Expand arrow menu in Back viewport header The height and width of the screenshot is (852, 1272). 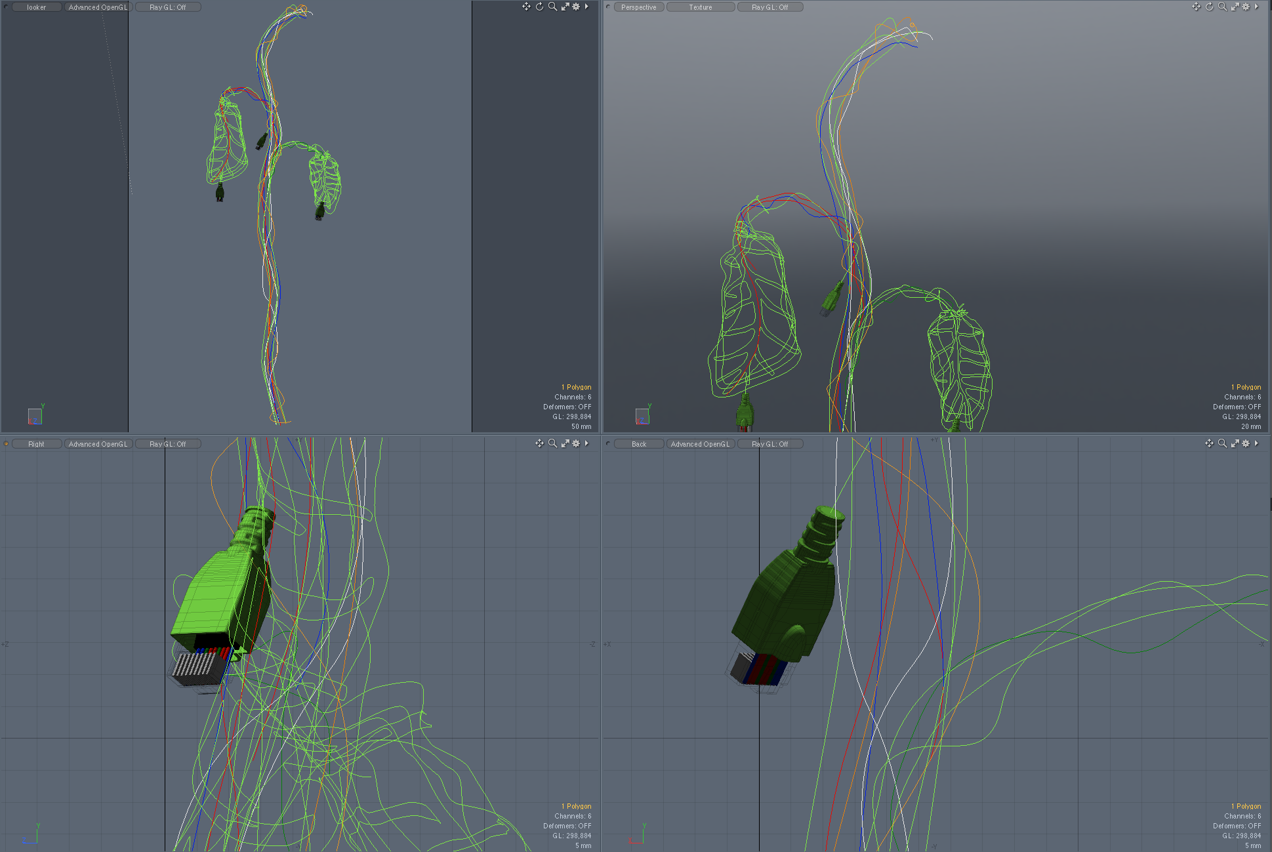pyautogui.click(x=1256, y=443)
